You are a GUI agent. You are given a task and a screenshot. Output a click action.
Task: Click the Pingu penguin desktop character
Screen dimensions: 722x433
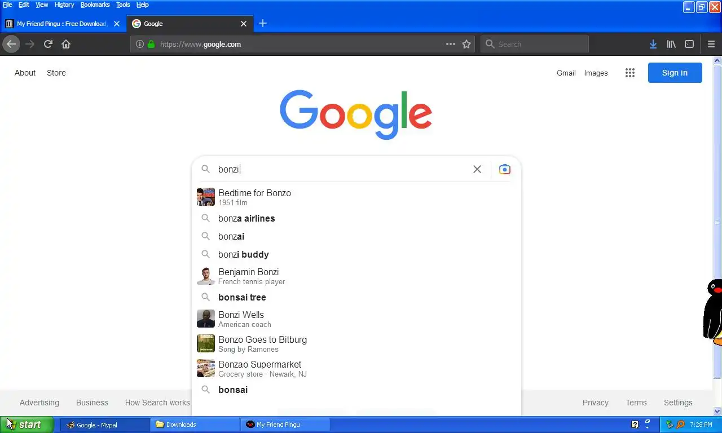[712, 311]
